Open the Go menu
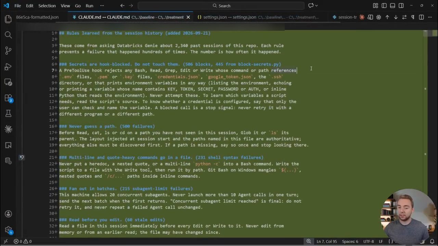 click(78, 5)
